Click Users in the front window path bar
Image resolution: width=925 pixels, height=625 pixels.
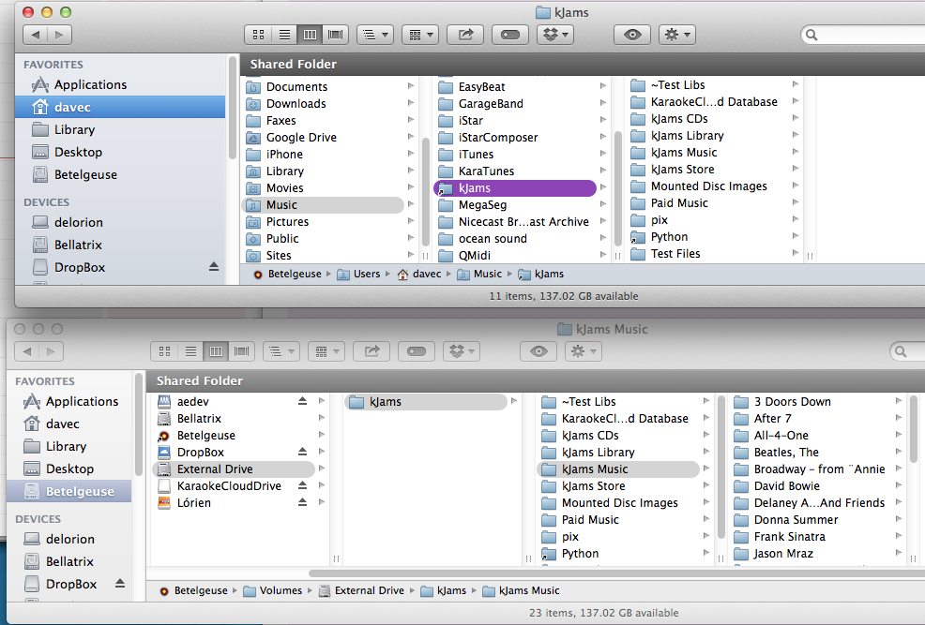pos(367,274)
